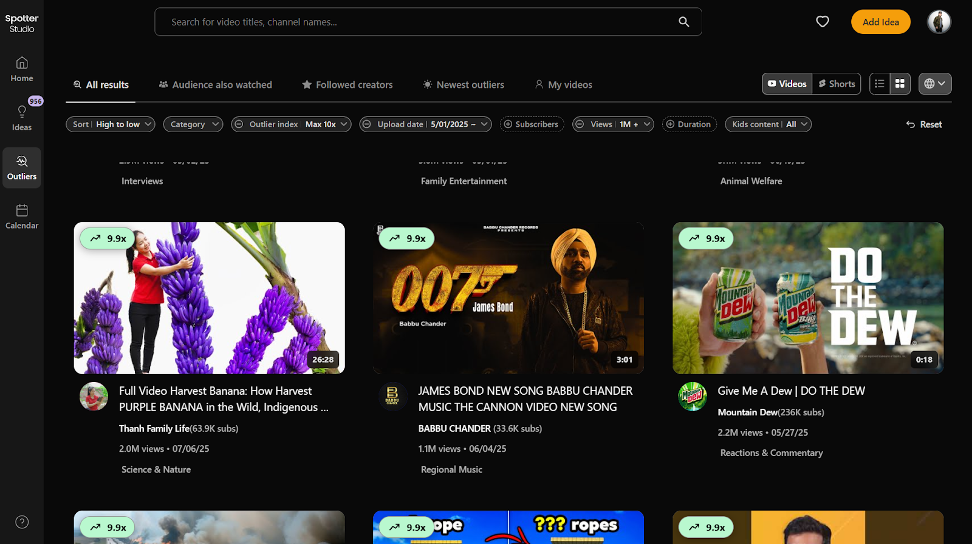Select the Videos toggle
The width and height of the screenshot is (972, 544).
(x=787, y=84)
